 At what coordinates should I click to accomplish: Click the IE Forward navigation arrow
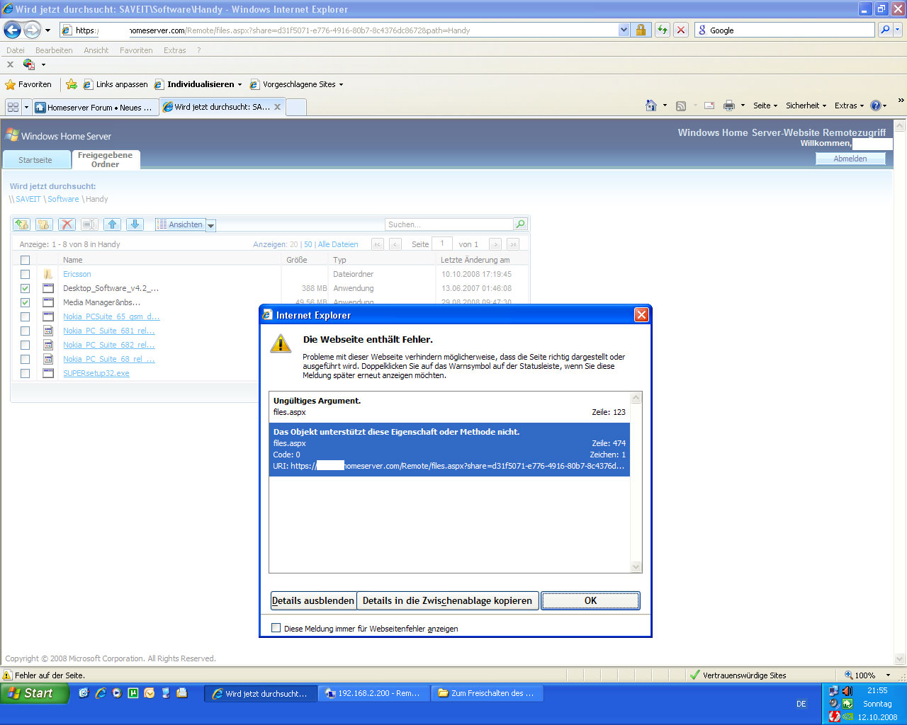[x=32, y=30]
